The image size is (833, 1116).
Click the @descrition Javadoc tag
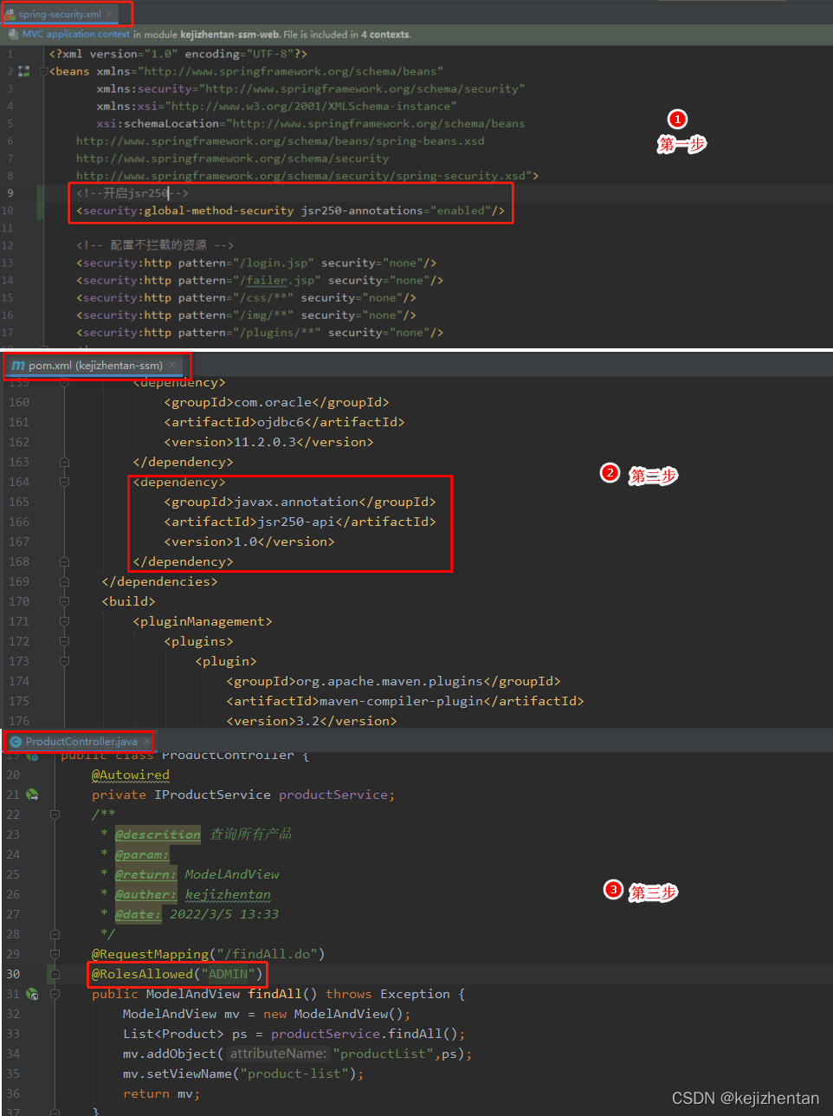point(158,834)
